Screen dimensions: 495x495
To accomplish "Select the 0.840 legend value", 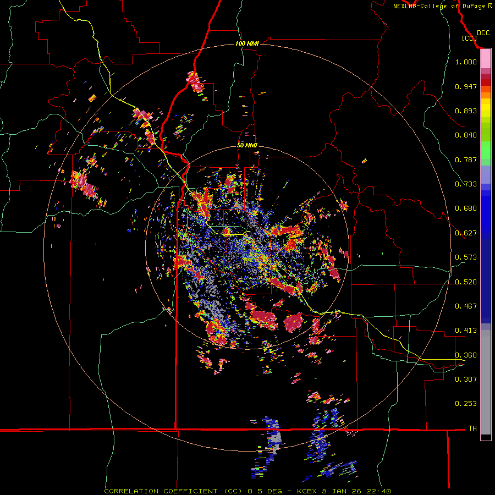I will pyautogui.click(x=466, y=135).
